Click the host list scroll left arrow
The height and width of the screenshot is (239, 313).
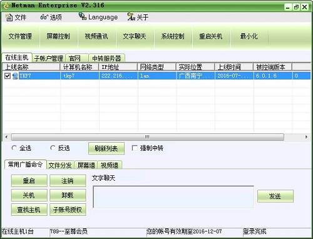pyautogui.click(x=6, y=137)
